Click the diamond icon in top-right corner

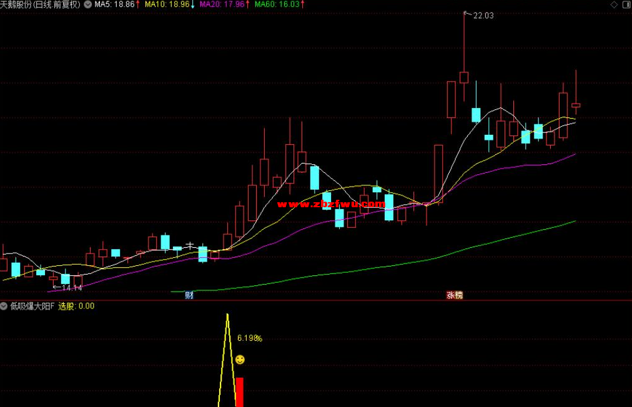click(614, 5)
